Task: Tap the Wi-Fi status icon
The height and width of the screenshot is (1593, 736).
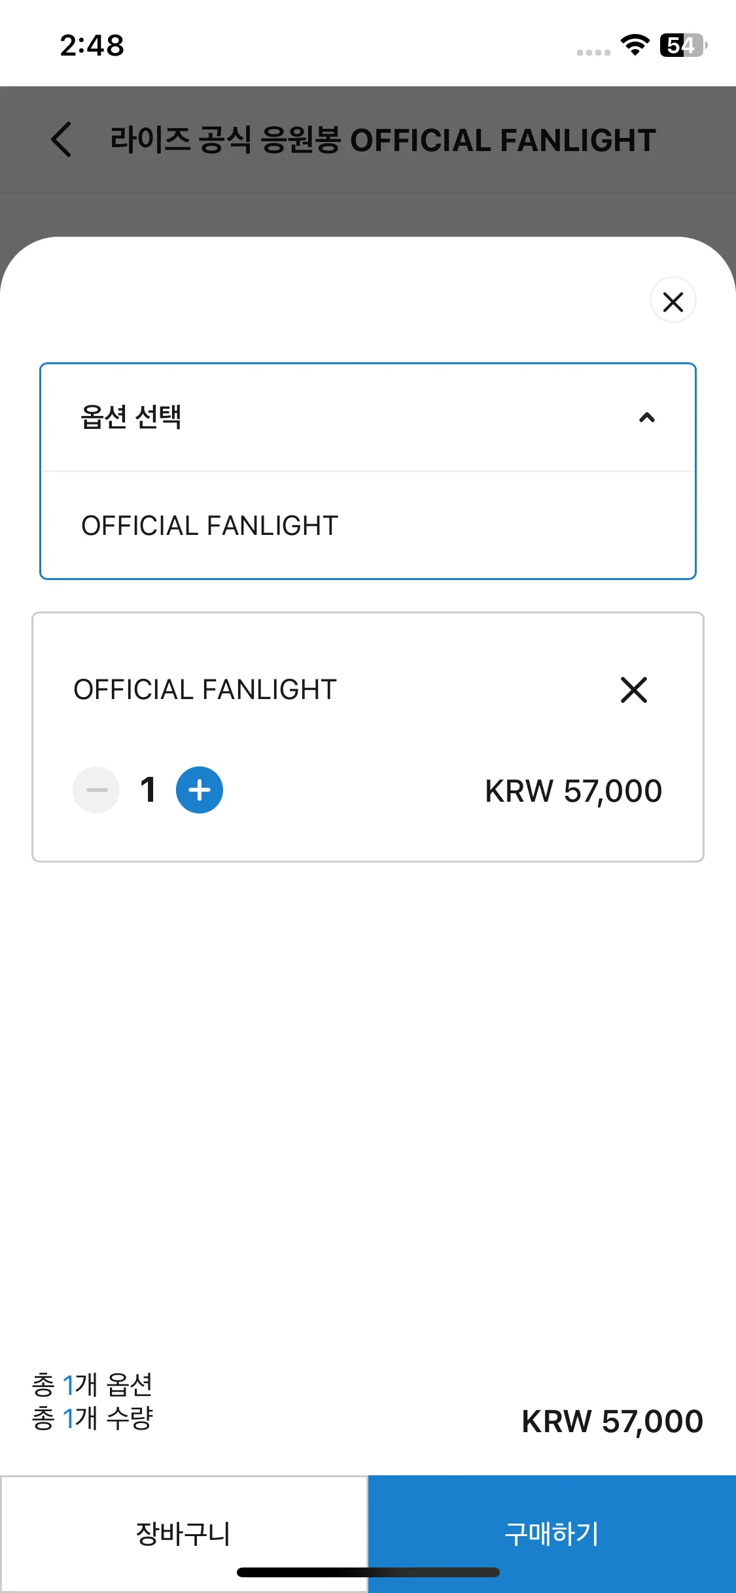Action: click(635, 45)
